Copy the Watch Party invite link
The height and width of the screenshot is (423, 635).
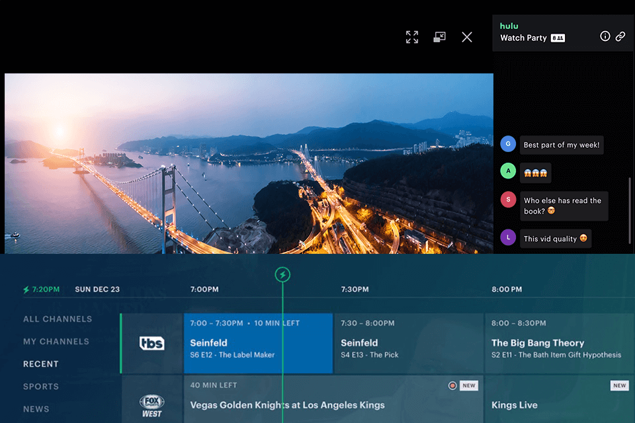click(x=620, y=36)
